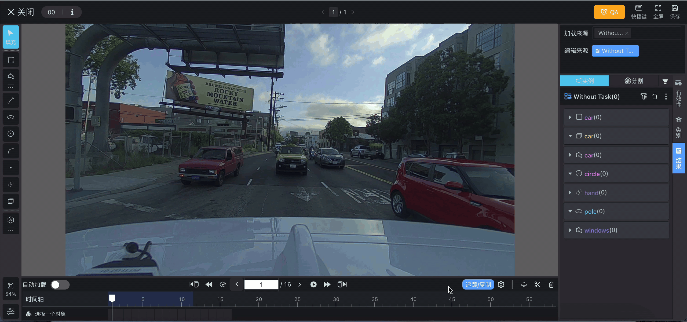Collapse the pole(0) category

pyautogui.click(x=570, y=211)
